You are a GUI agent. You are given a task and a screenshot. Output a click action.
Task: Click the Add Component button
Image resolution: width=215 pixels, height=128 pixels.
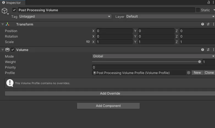point(108,106)
